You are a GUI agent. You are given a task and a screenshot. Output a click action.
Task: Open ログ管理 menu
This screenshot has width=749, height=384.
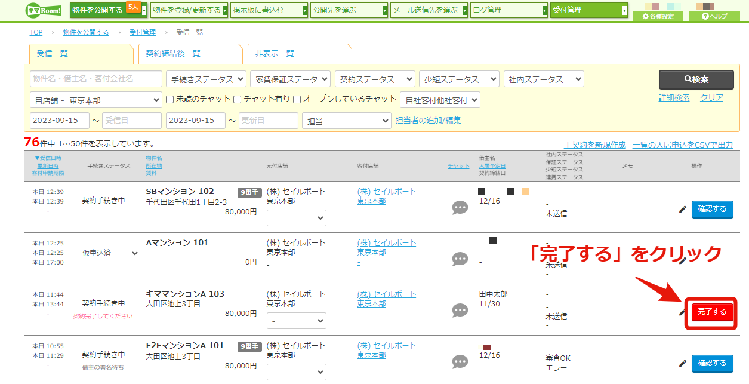point(509,10)
